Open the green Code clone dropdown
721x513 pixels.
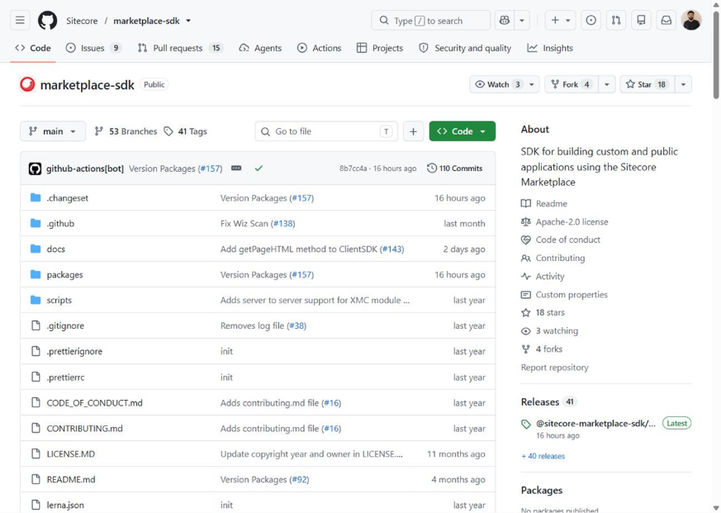pos(462,131)
